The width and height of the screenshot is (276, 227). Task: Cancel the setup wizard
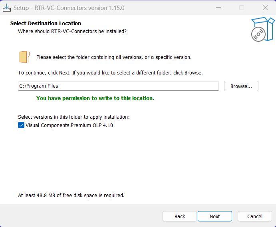[x=255, y=216]
